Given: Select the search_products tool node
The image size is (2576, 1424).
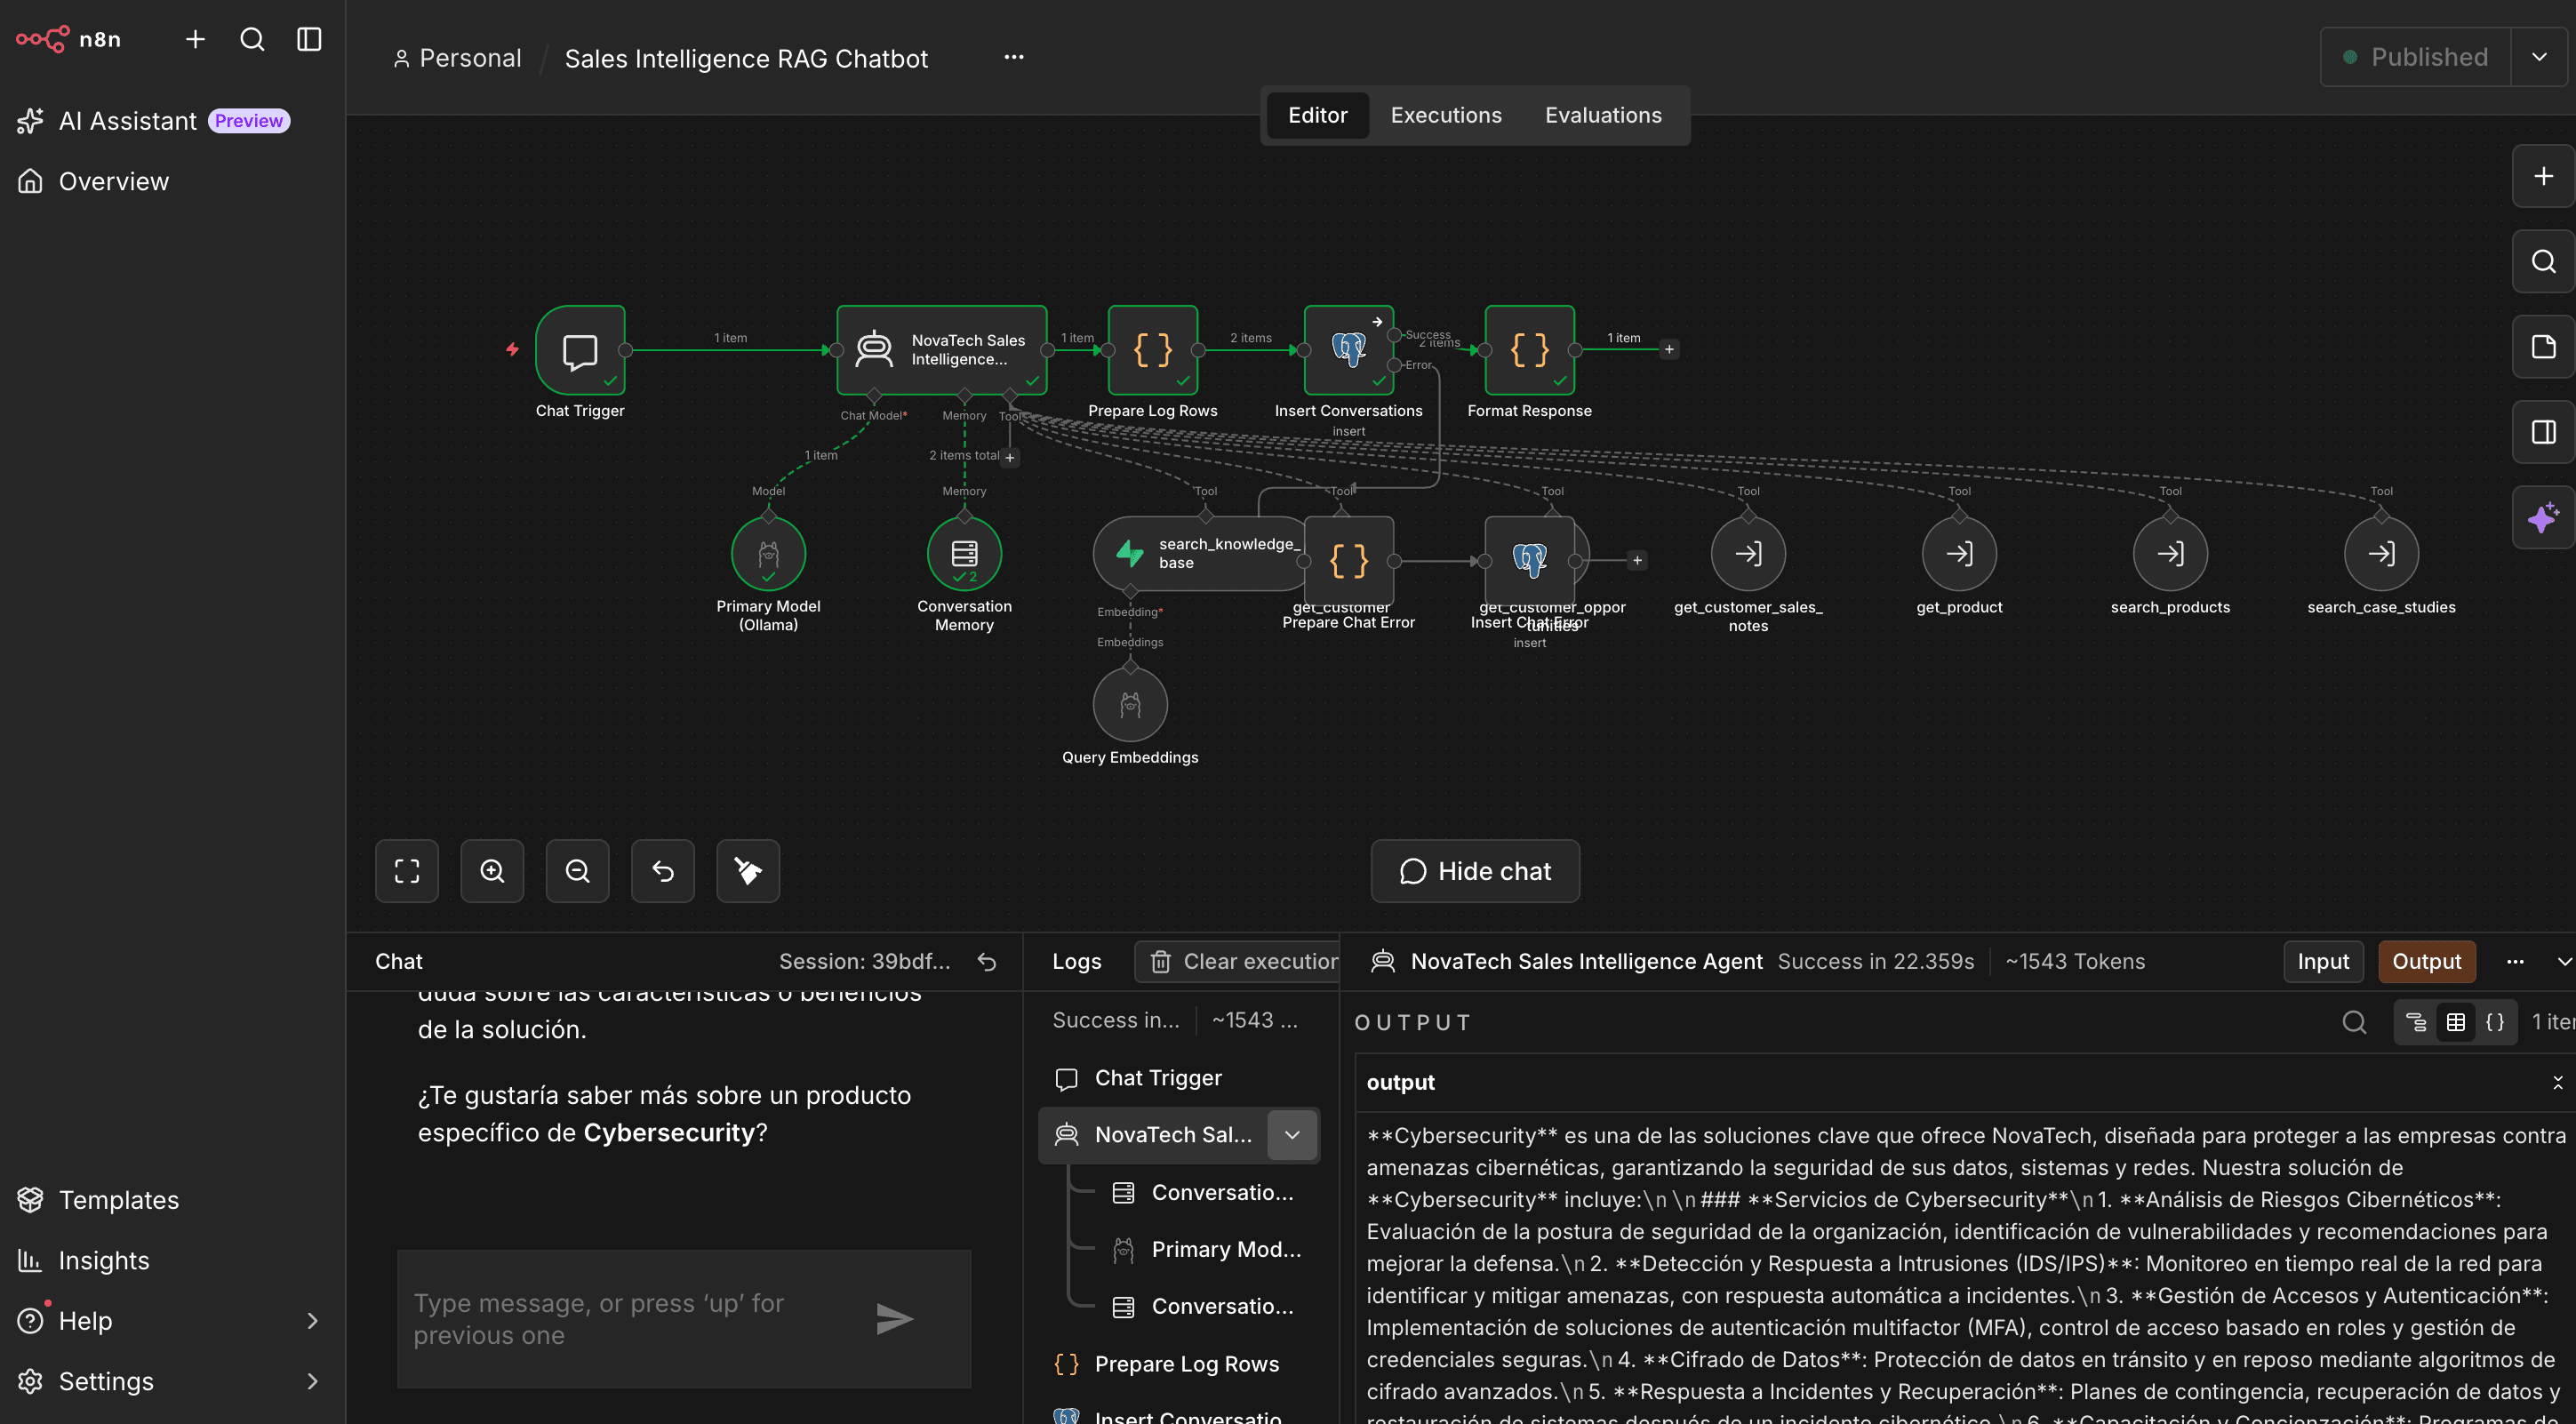Looking at the screenshot, I should (x=2170, y=554).
